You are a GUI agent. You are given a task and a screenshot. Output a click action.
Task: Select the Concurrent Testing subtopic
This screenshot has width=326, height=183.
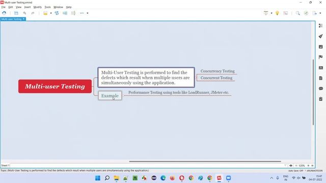point(216,78)
